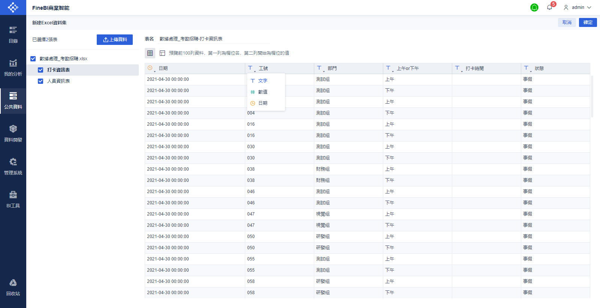Open the BI工具 sidebar icon
Image resolution: width=600 pixels, height=308 pixels.
(13, 199)
